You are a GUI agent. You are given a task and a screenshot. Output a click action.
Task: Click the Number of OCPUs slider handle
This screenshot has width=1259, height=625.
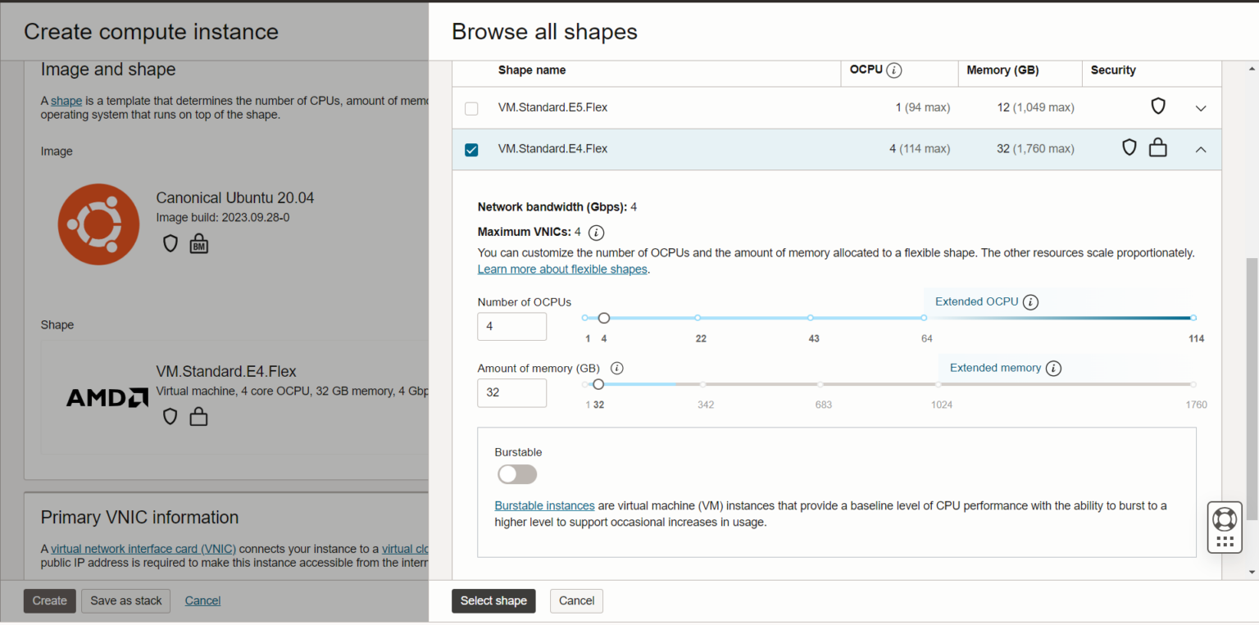tap(604, 318)
